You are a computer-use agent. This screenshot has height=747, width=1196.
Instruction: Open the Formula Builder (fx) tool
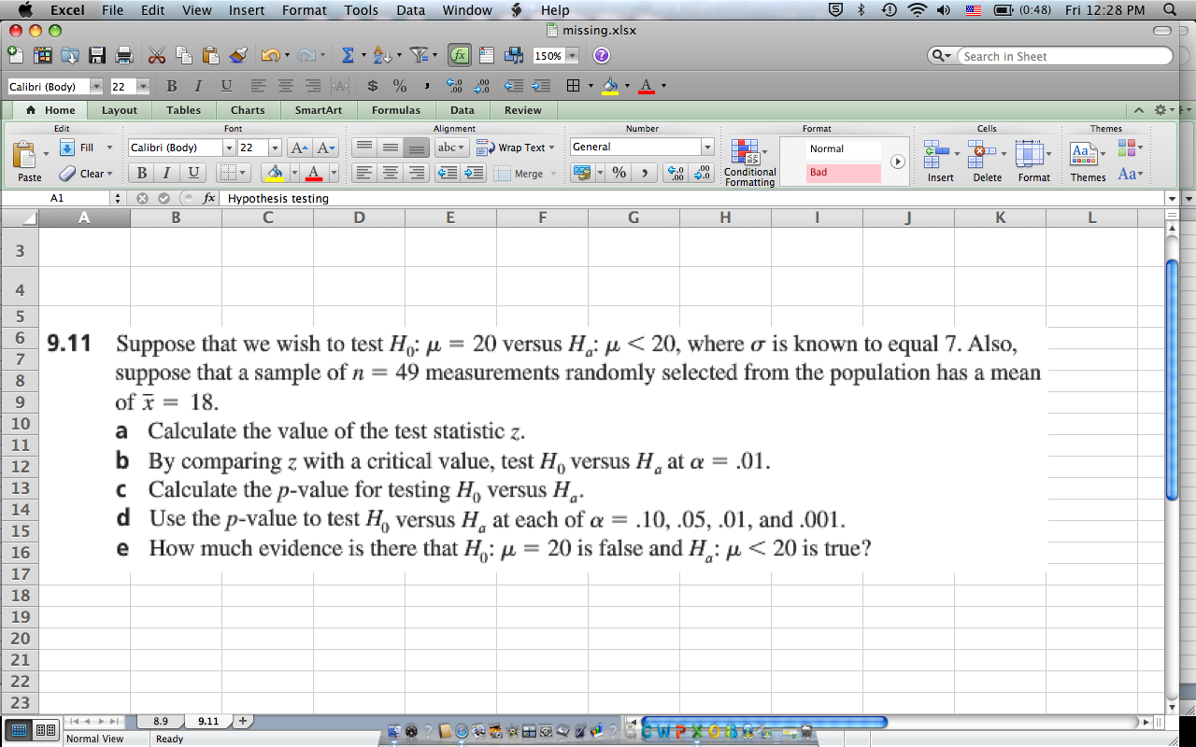point(461,54)
